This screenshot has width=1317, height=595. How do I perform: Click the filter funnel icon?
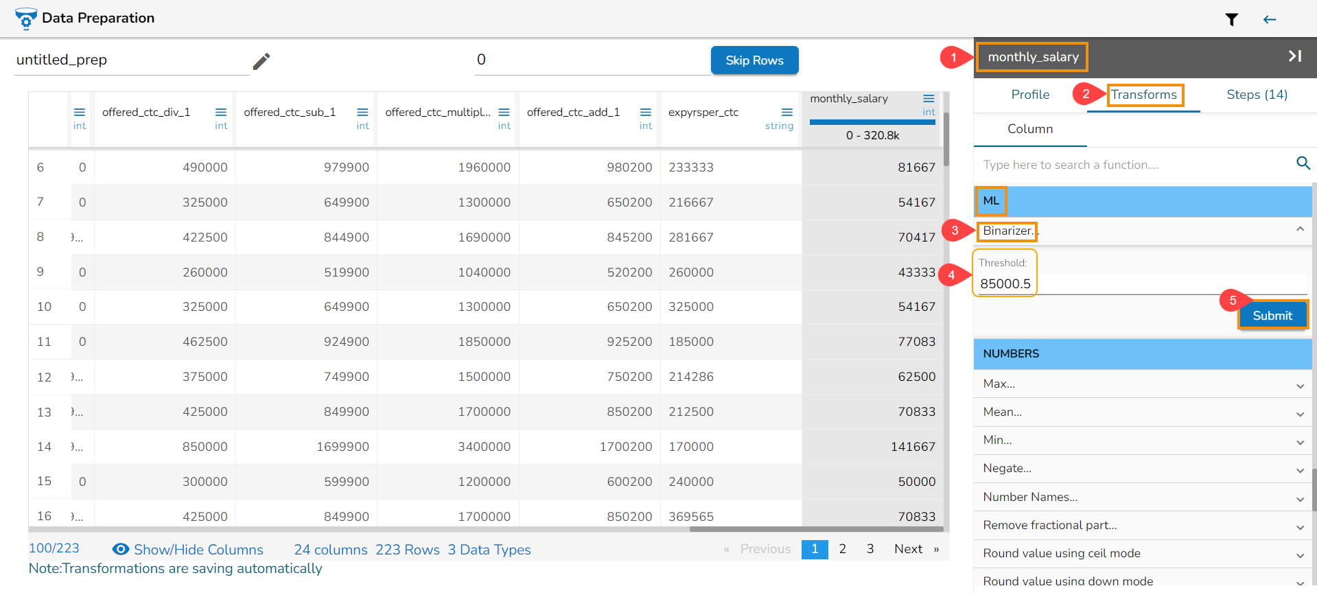pyautogui.click(x=1231, y=20)
